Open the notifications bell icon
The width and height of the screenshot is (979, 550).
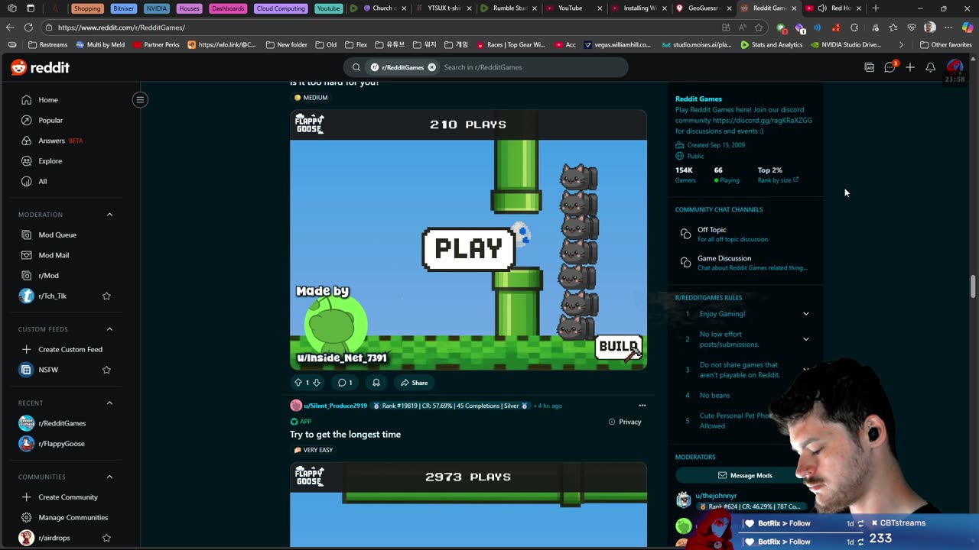[x=930, y=67]
